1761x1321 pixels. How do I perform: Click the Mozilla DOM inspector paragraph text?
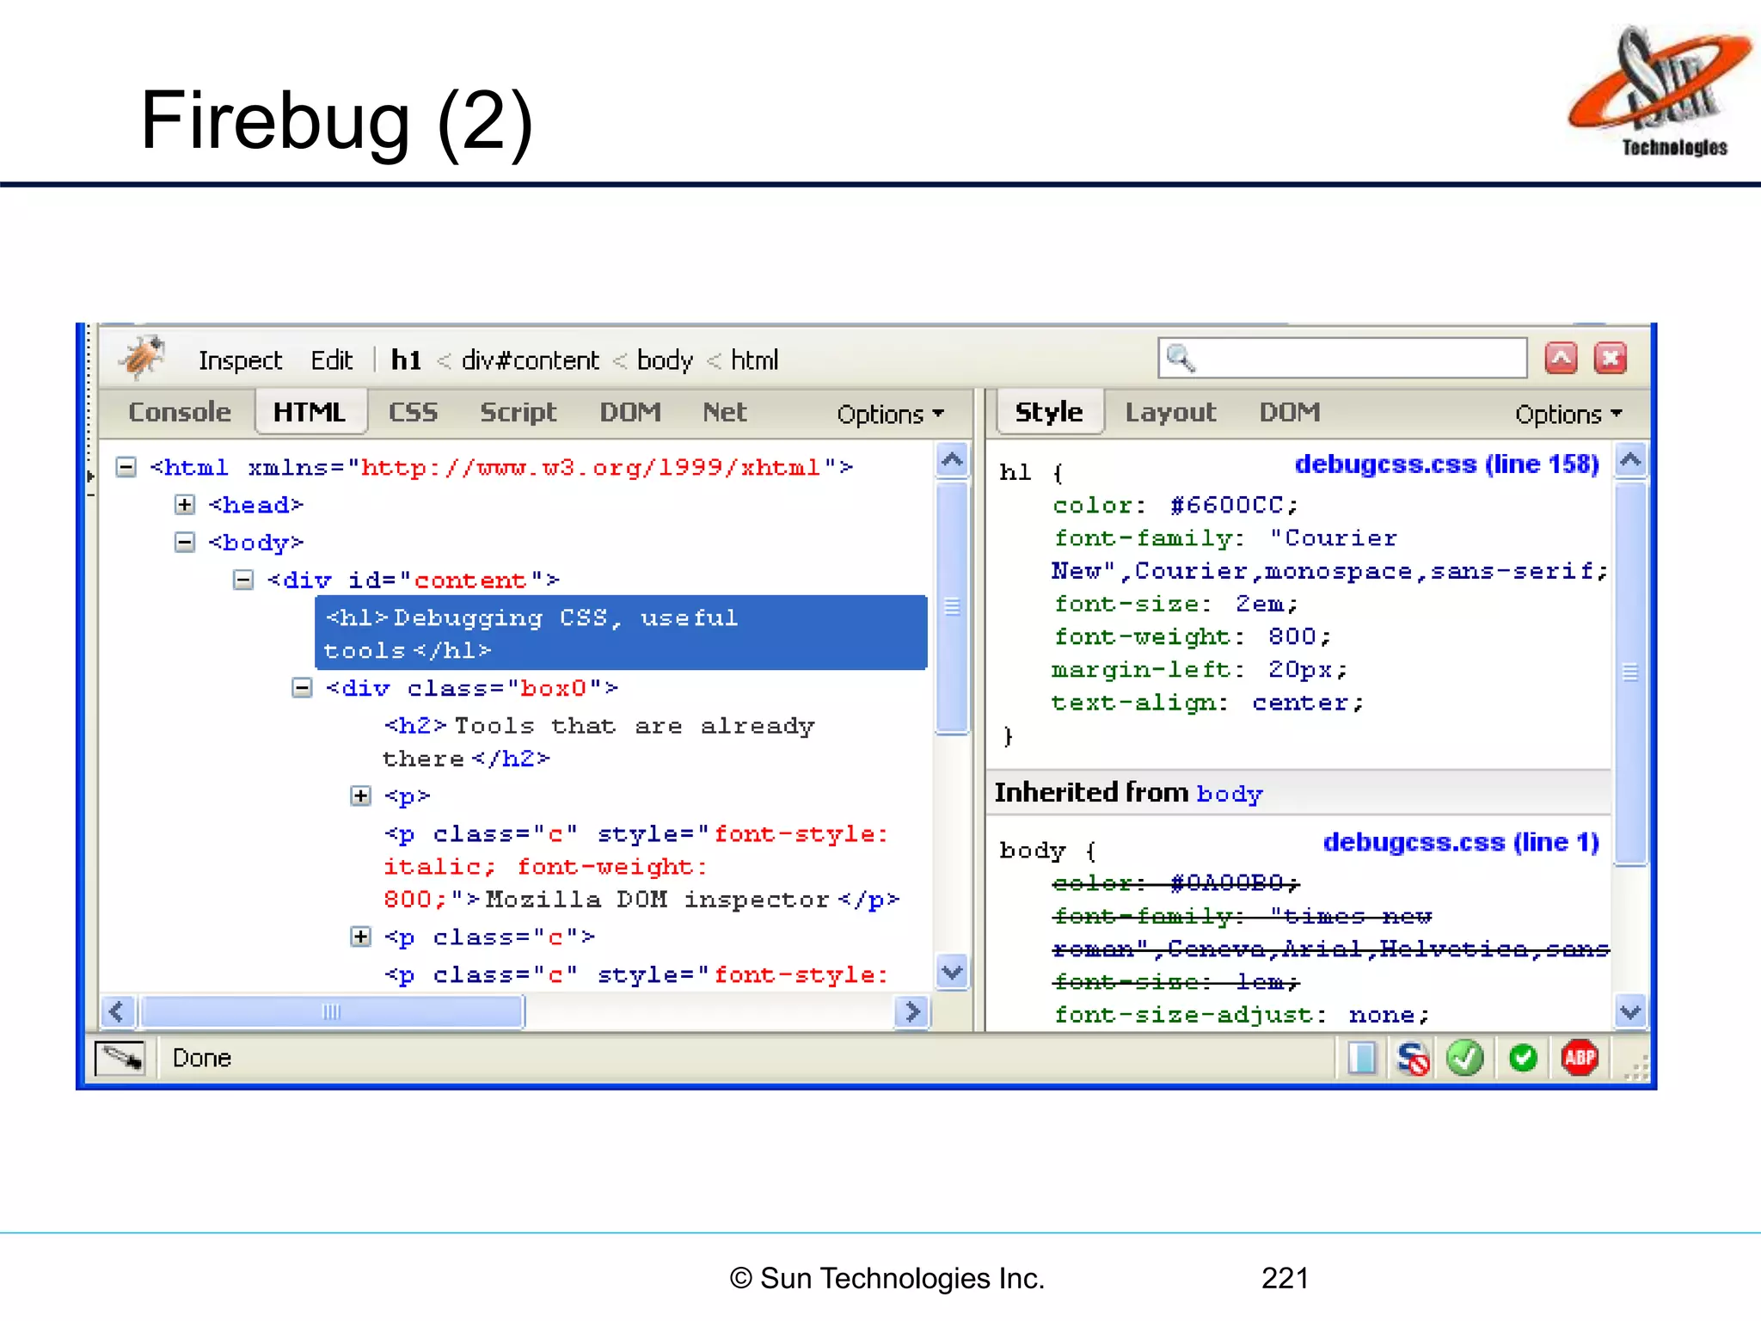point(657,900)
